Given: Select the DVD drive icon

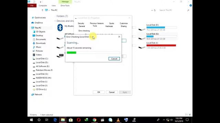Looking at the screenshot, I should (x=60, y=56).
